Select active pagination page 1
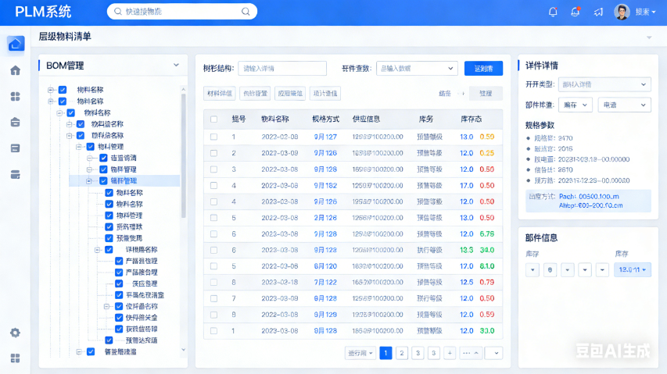Screen dimensions: 667x374 385,353
